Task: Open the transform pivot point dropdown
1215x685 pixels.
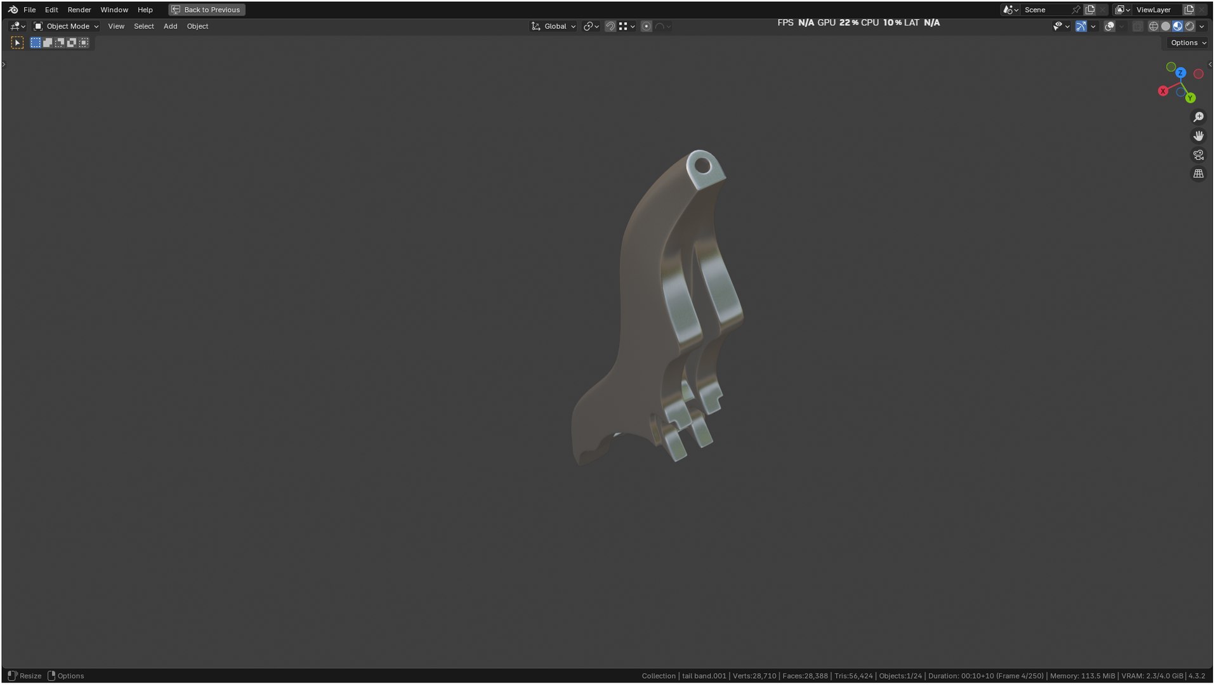Action: pyautogui.click(x=591, y=26)
